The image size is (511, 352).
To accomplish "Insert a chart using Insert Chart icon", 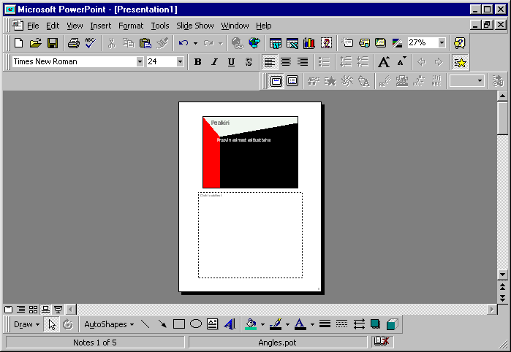I will [309, 43].
